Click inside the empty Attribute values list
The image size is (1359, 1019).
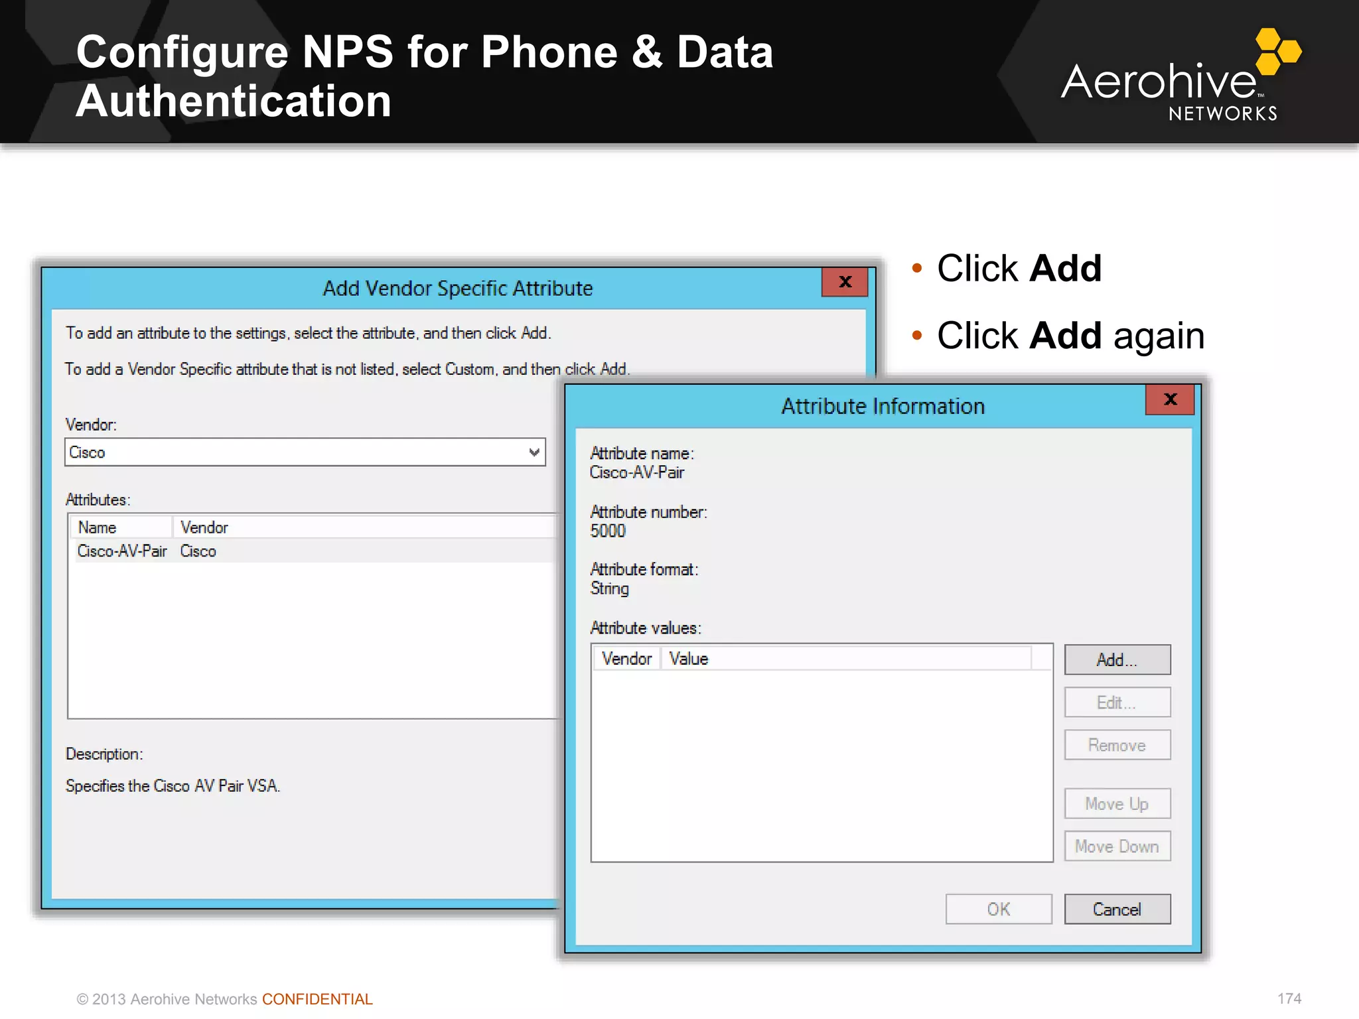[822, 766]
